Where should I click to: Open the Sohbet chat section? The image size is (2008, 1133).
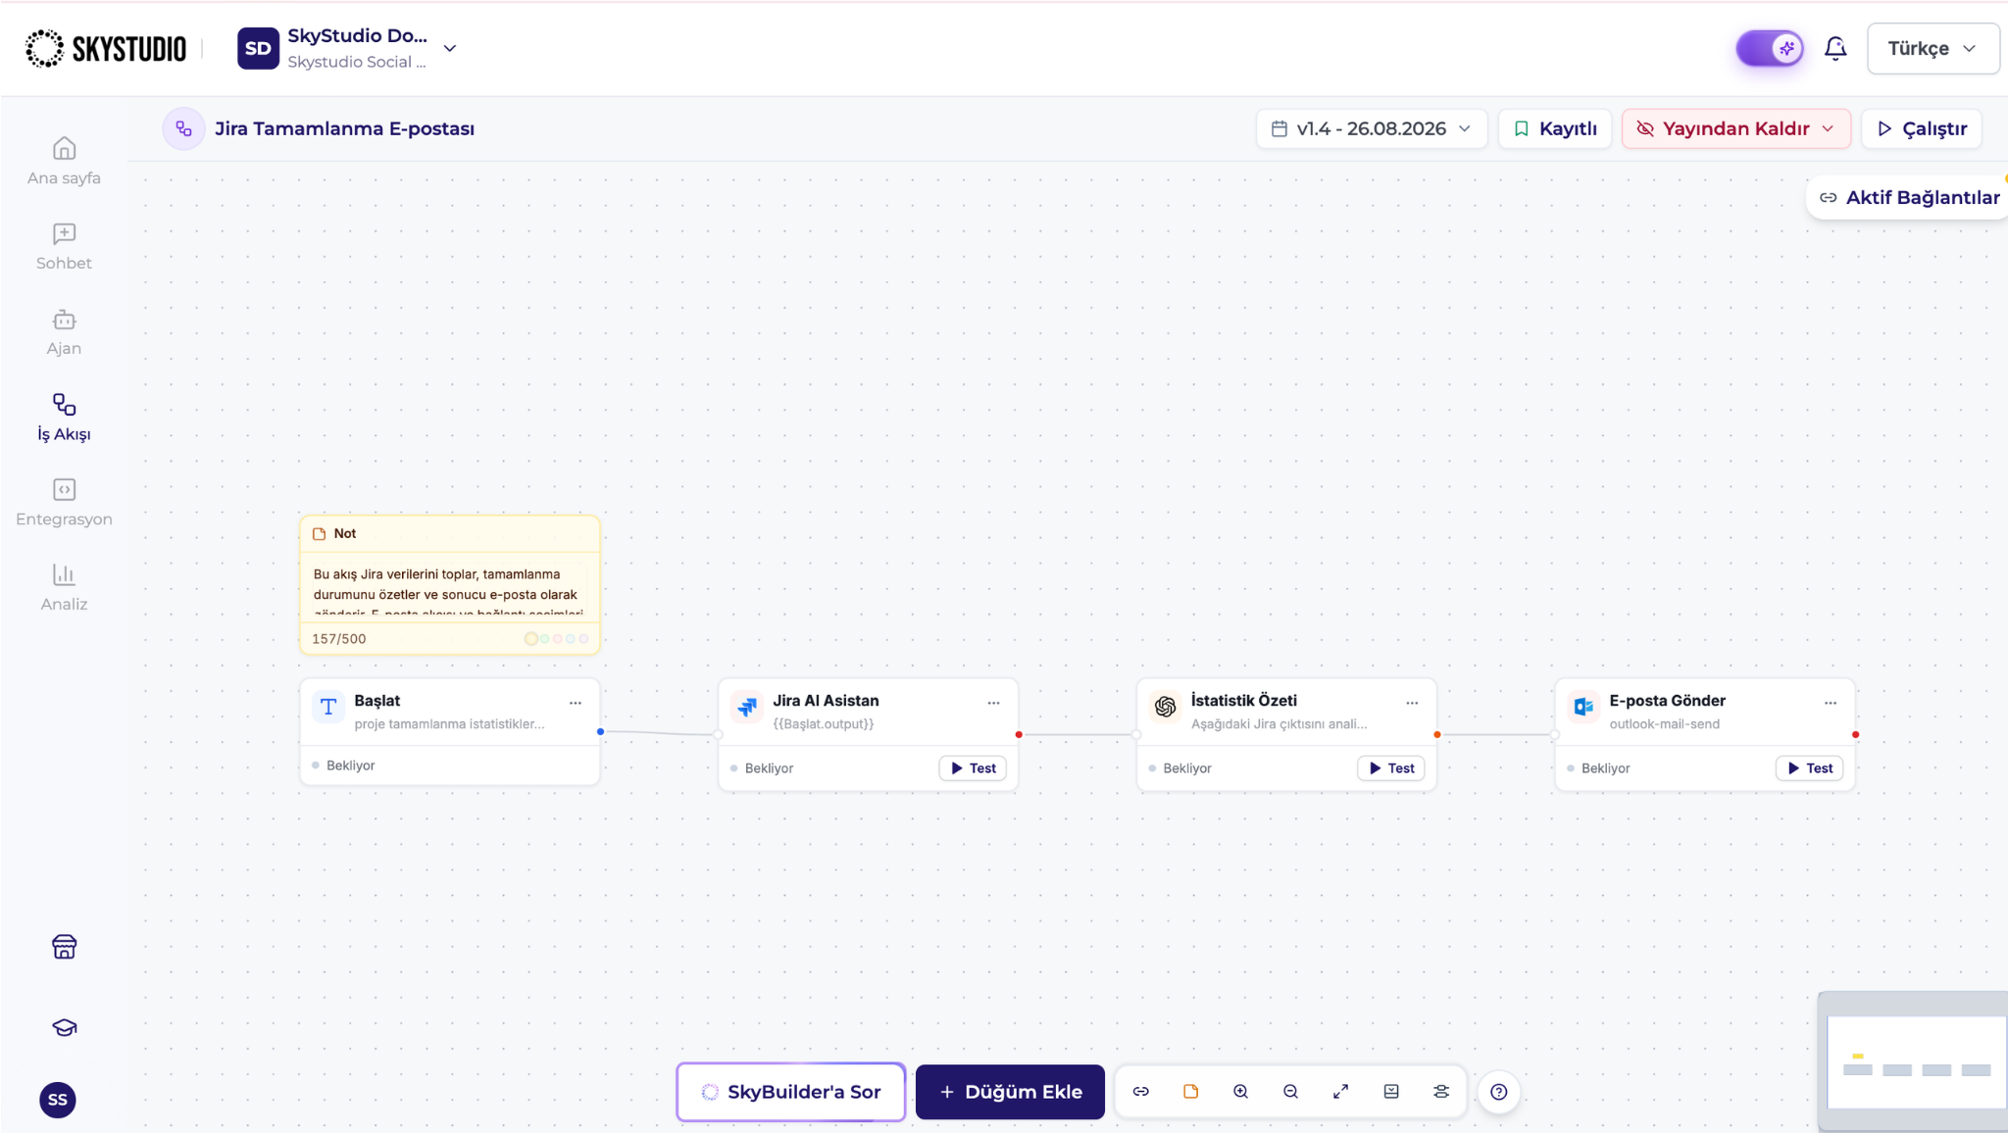tap(64, 246)
